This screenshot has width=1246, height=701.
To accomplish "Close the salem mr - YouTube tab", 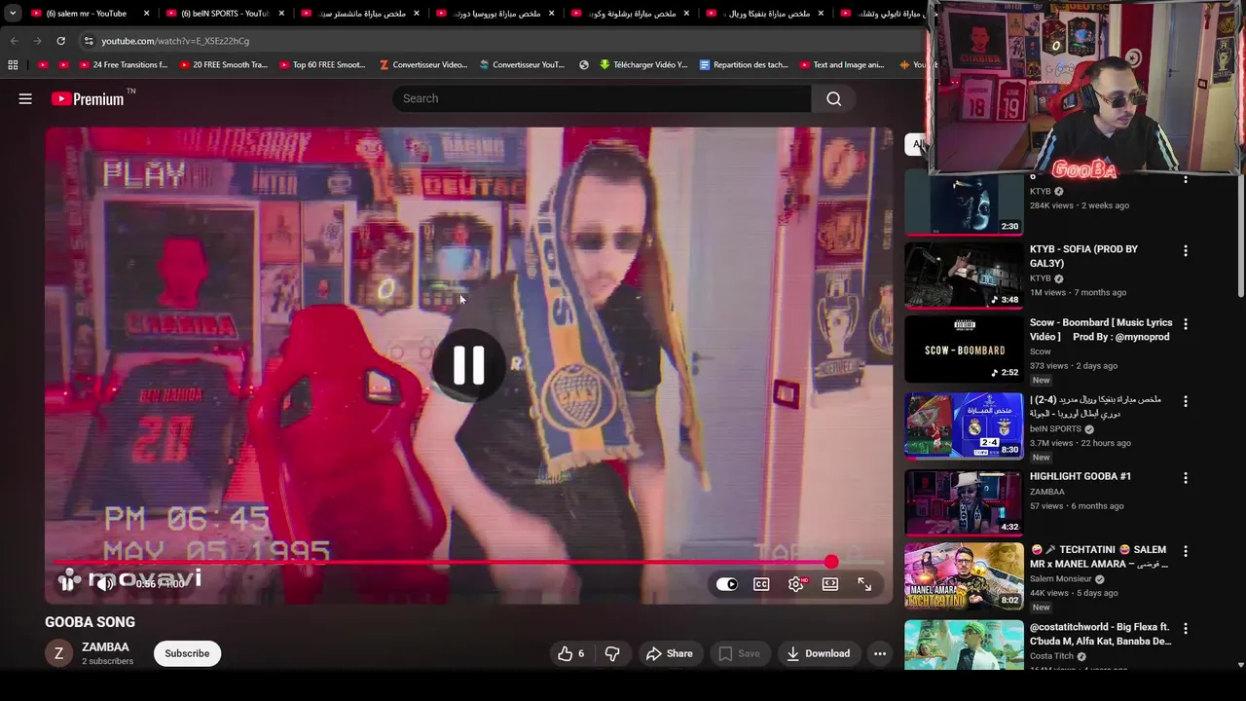I will pos(147,14).
